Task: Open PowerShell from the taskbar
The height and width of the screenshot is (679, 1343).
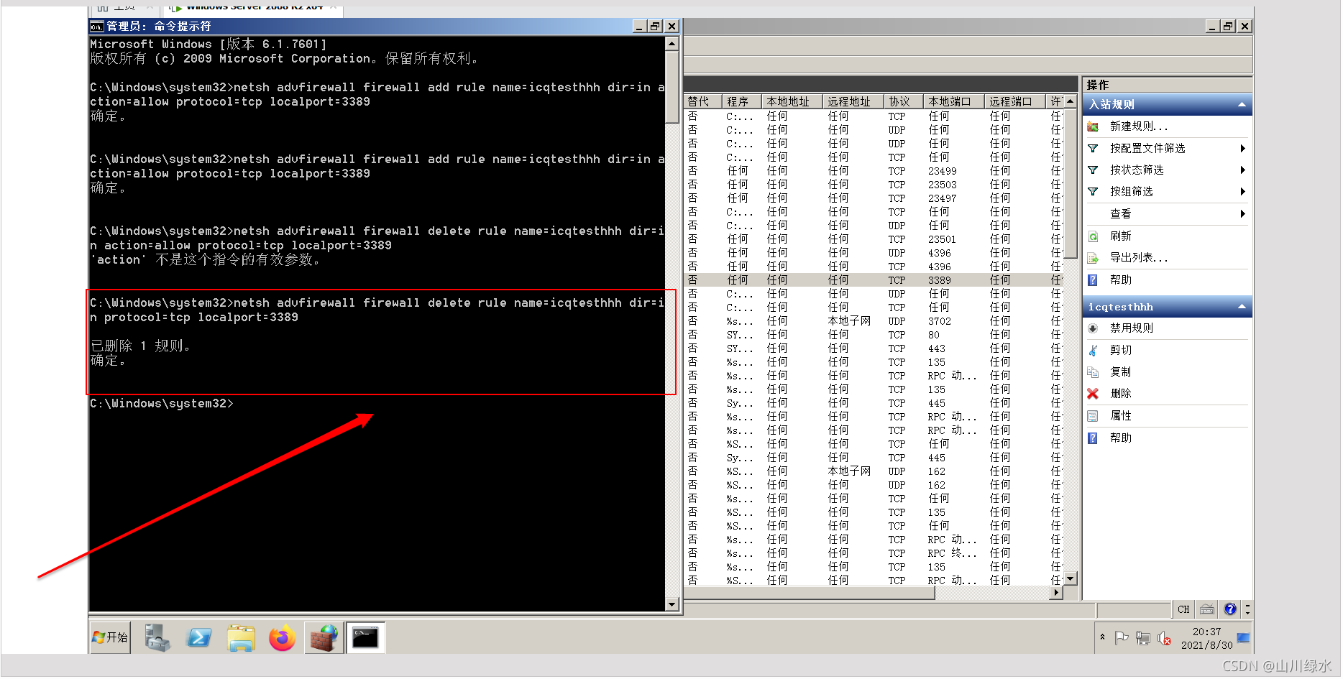Action: pyautogui.click(x=199, y=638)
